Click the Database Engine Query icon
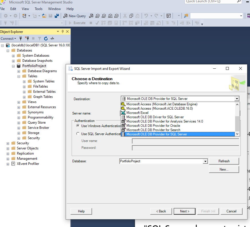The height and width of the screenshot is (227, 250). point(91,16)
